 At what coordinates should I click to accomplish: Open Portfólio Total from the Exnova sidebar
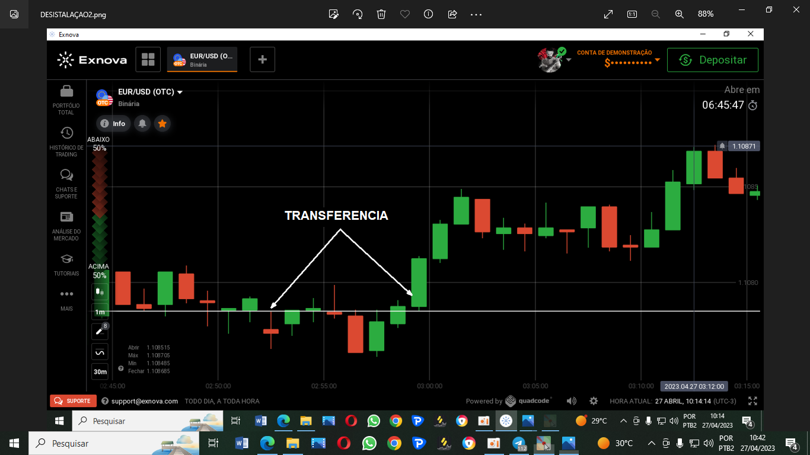tap(66, 100)
